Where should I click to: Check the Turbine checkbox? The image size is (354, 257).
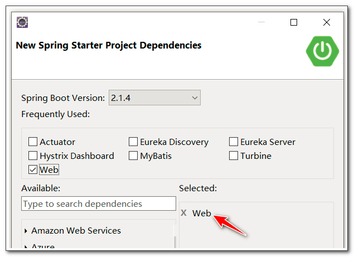coord(234,156)
